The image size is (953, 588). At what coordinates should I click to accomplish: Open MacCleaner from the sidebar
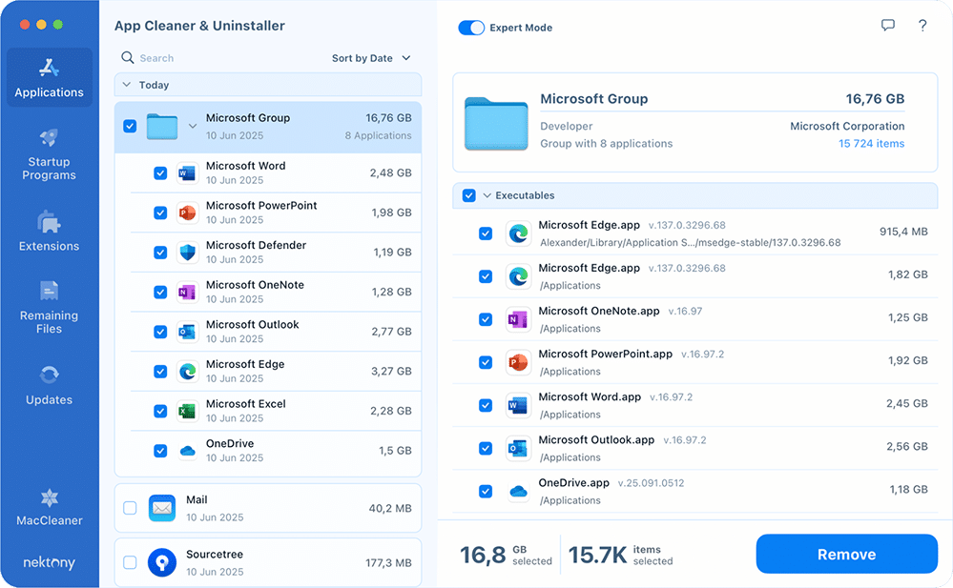point(50,508)
